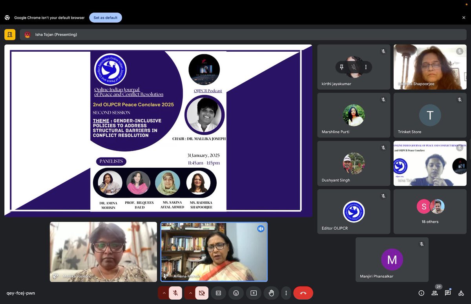Select Manjiri Phansalkar's tile
471x304 pixels.
click(392, 260)
